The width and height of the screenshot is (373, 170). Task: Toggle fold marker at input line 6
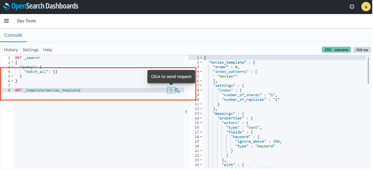[x=12, y=81]
